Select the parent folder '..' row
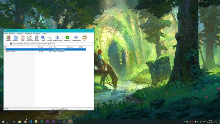220x124 pixels. pyautogui.click(x=45, y=50)
